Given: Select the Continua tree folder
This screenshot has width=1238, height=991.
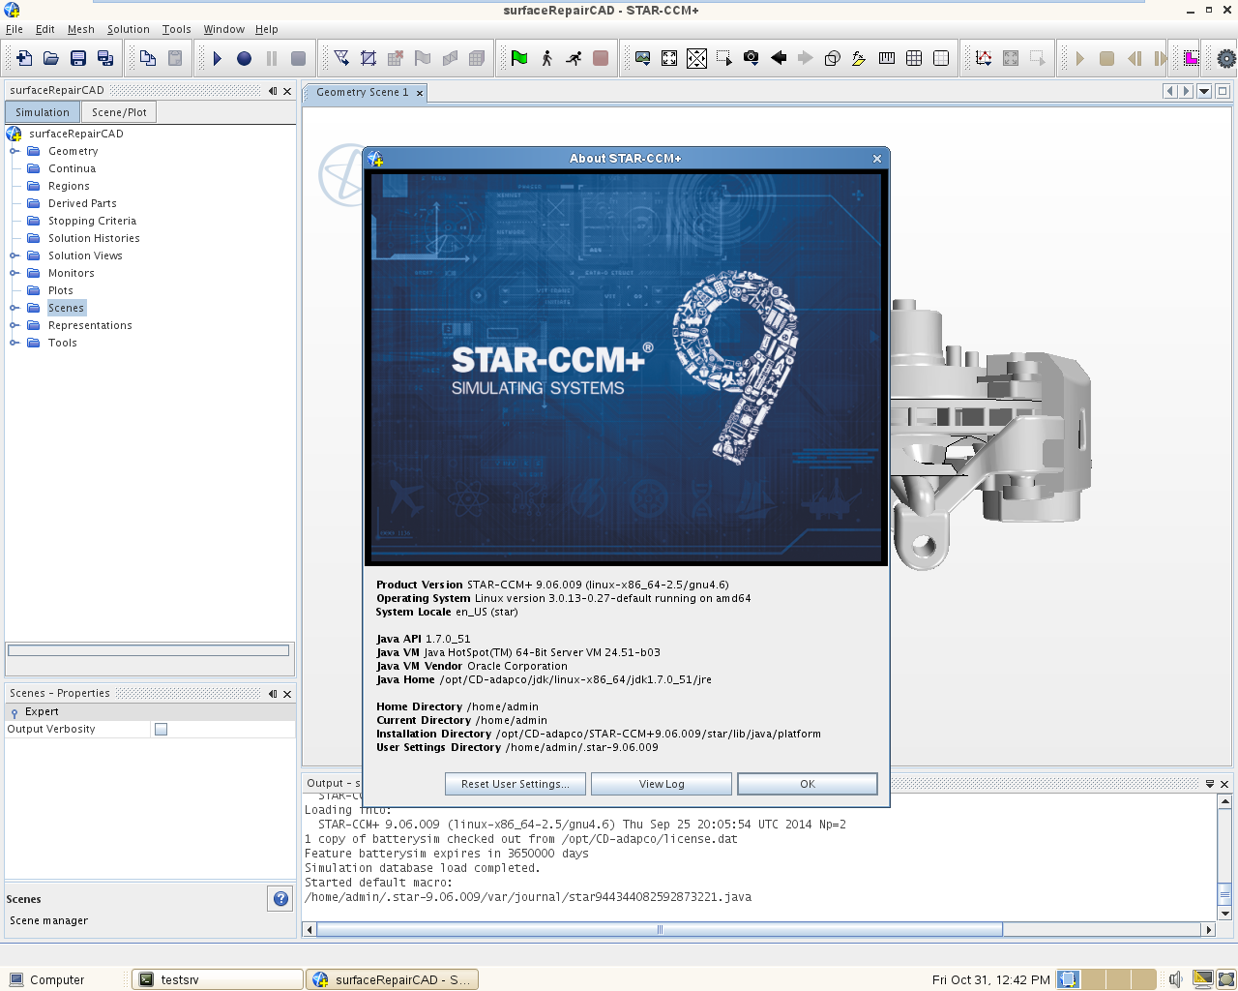Looking at the screenshot, I should coord(73,168).
